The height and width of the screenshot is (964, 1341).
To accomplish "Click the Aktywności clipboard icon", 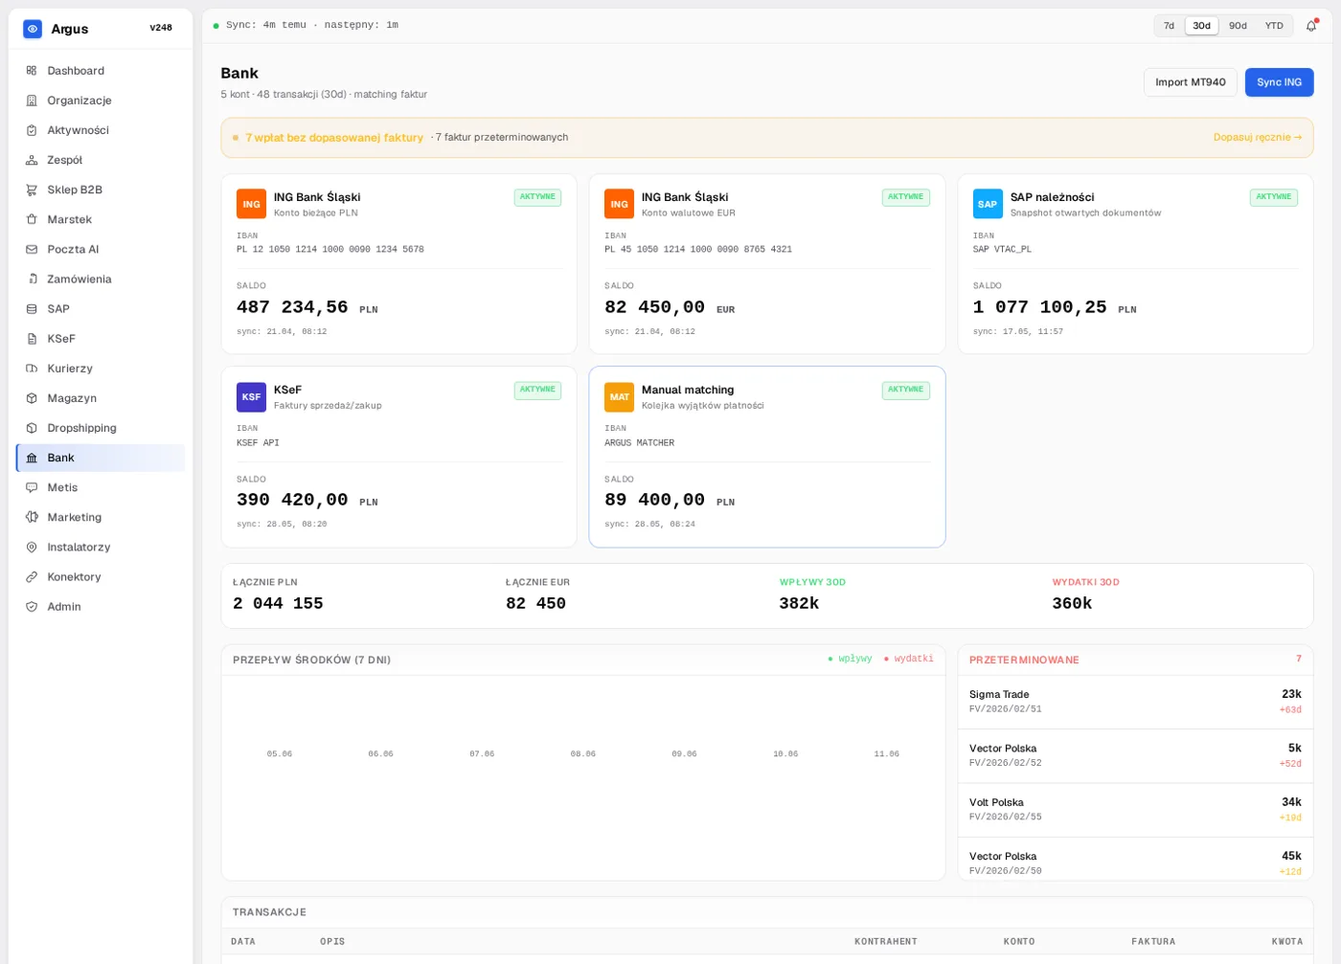I will [x=32, y=130].
